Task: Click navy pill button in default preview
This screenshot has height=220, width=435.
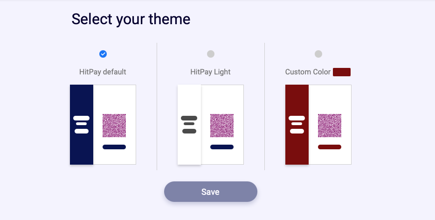Action: (x=114, y=147)
